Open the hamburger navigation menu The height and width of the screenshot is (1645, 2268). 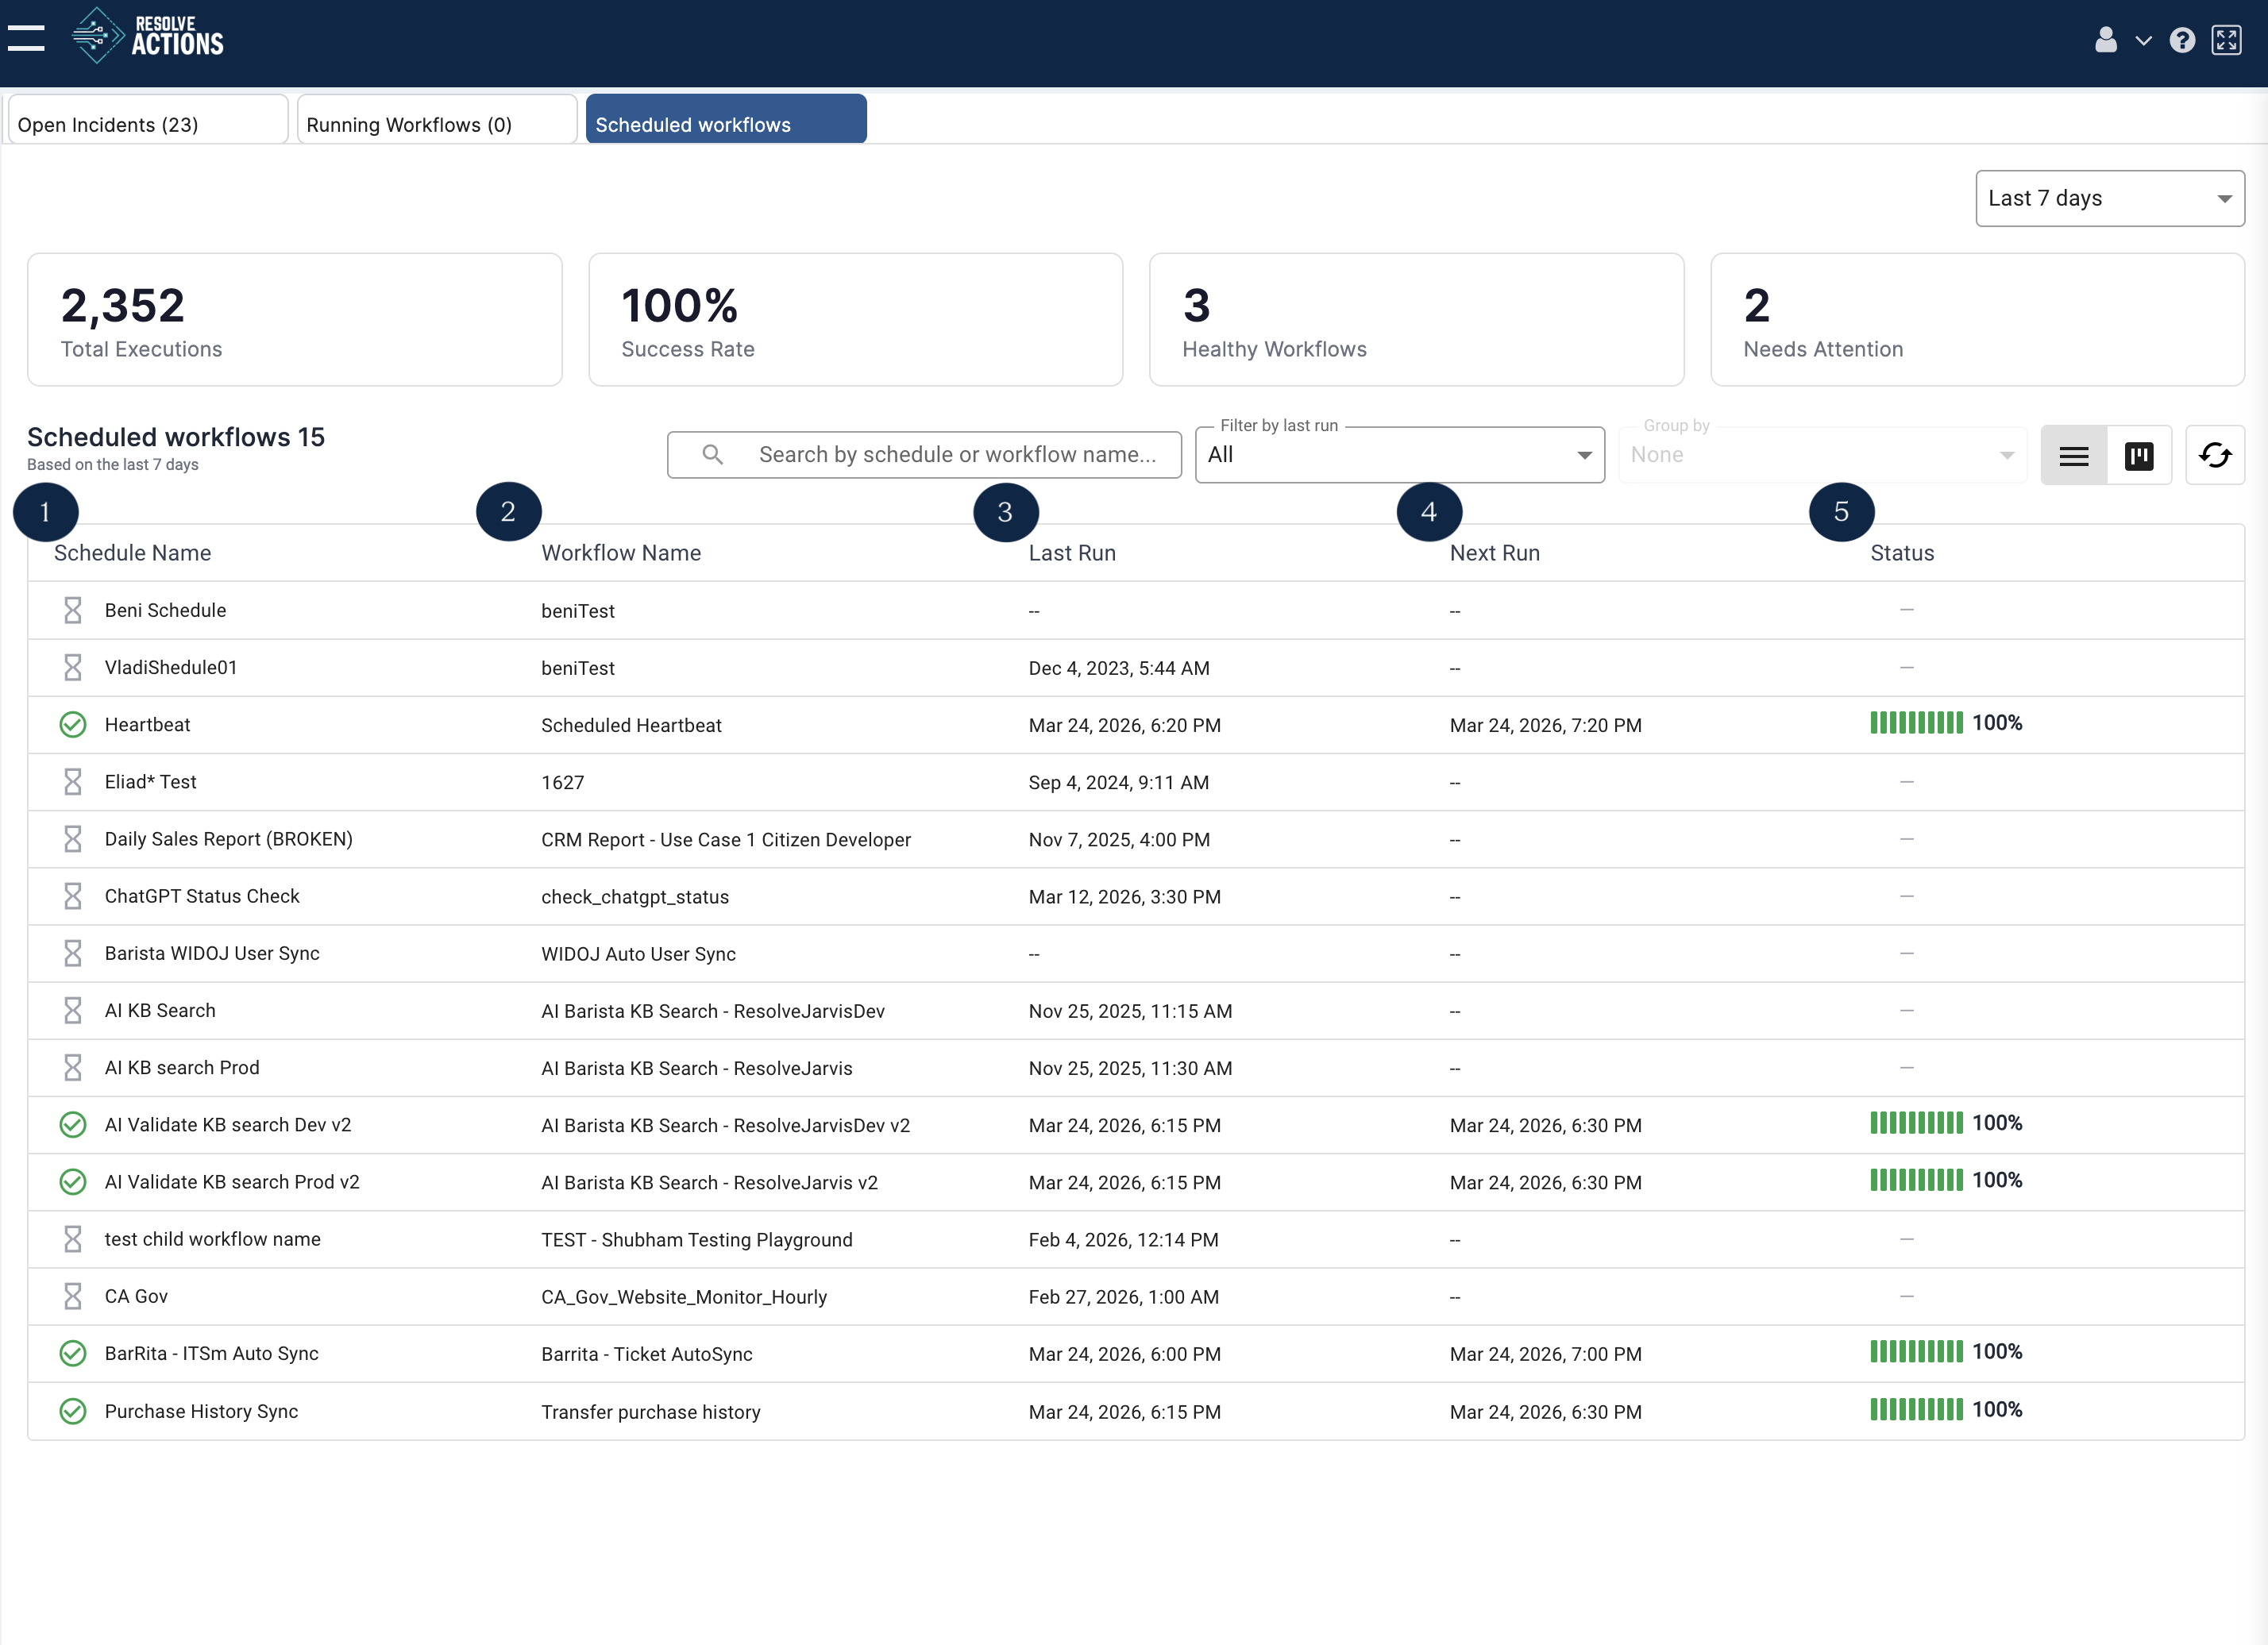click(26, 39)
